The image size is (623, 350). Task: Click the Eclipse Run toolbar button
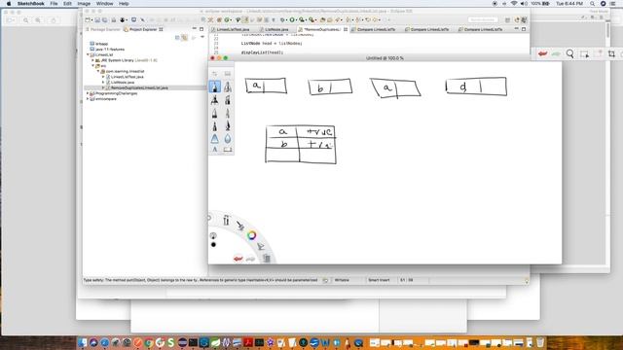[x=292, y=19]
